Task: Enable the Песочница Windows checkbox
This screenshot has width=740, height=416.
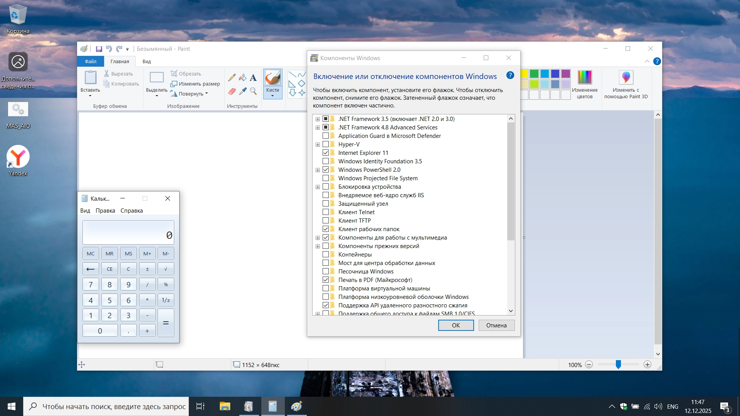Action: point(326,272)
